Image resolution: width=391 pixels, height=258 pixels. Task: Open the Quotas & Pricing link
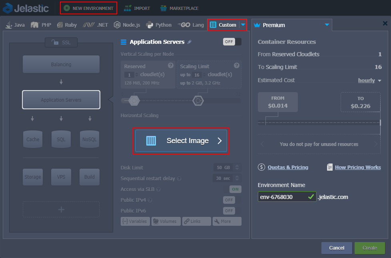(288, 167)
